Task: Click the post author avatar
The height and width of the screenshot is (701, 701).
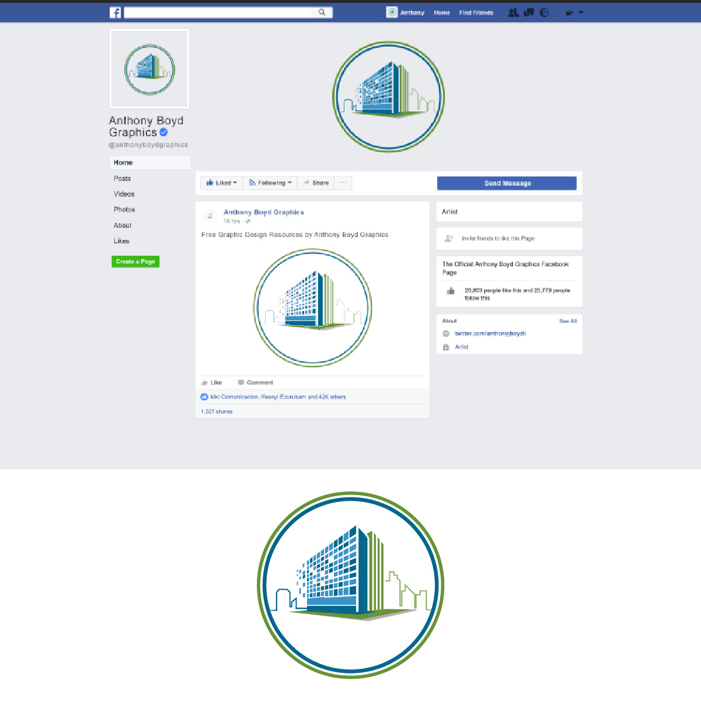Action: click(211, 216)
